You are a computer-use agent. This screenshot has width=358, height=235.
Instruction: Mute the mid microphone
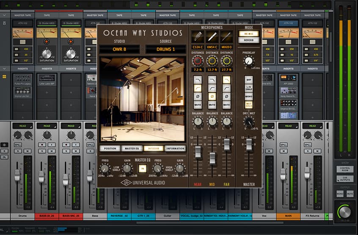point(212,105)
